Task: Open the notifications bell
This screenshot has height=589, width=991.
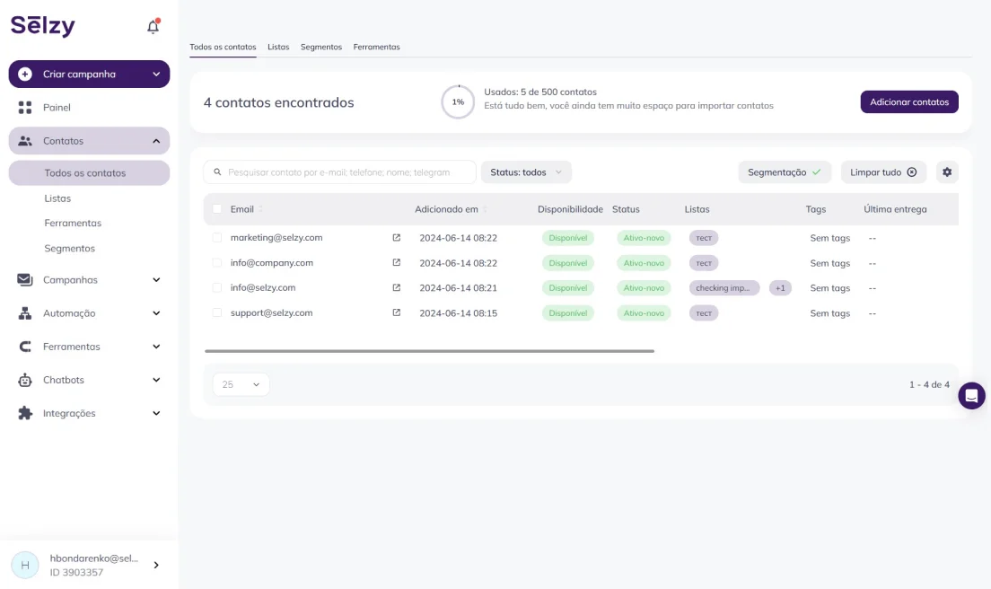Action: [153, 27]
